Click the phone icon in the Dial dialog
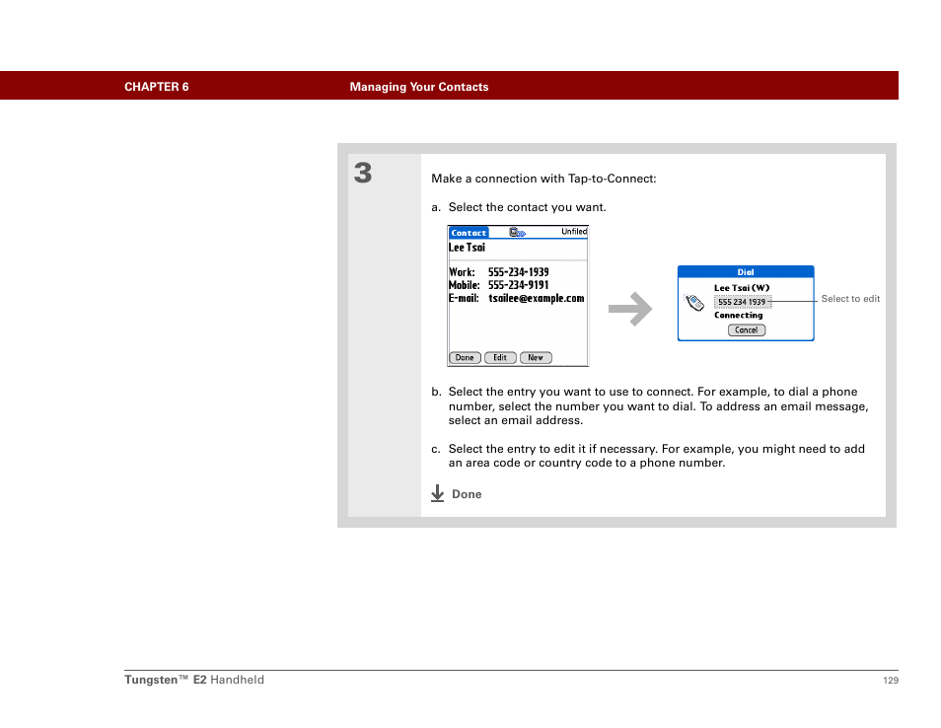 [x=694, y=302]
